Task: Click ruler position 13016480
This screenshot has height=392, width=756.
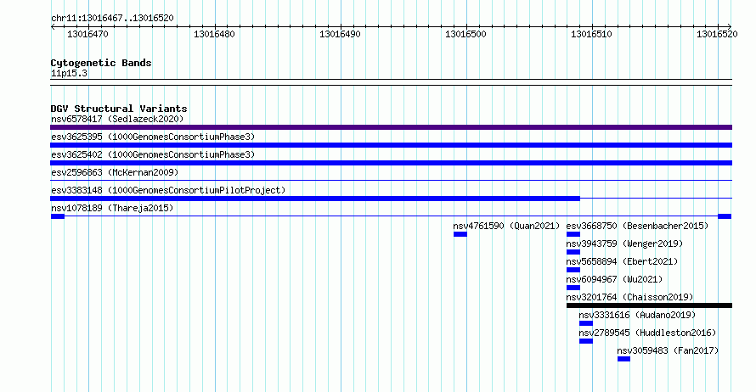Action: [x=214, y=34]
